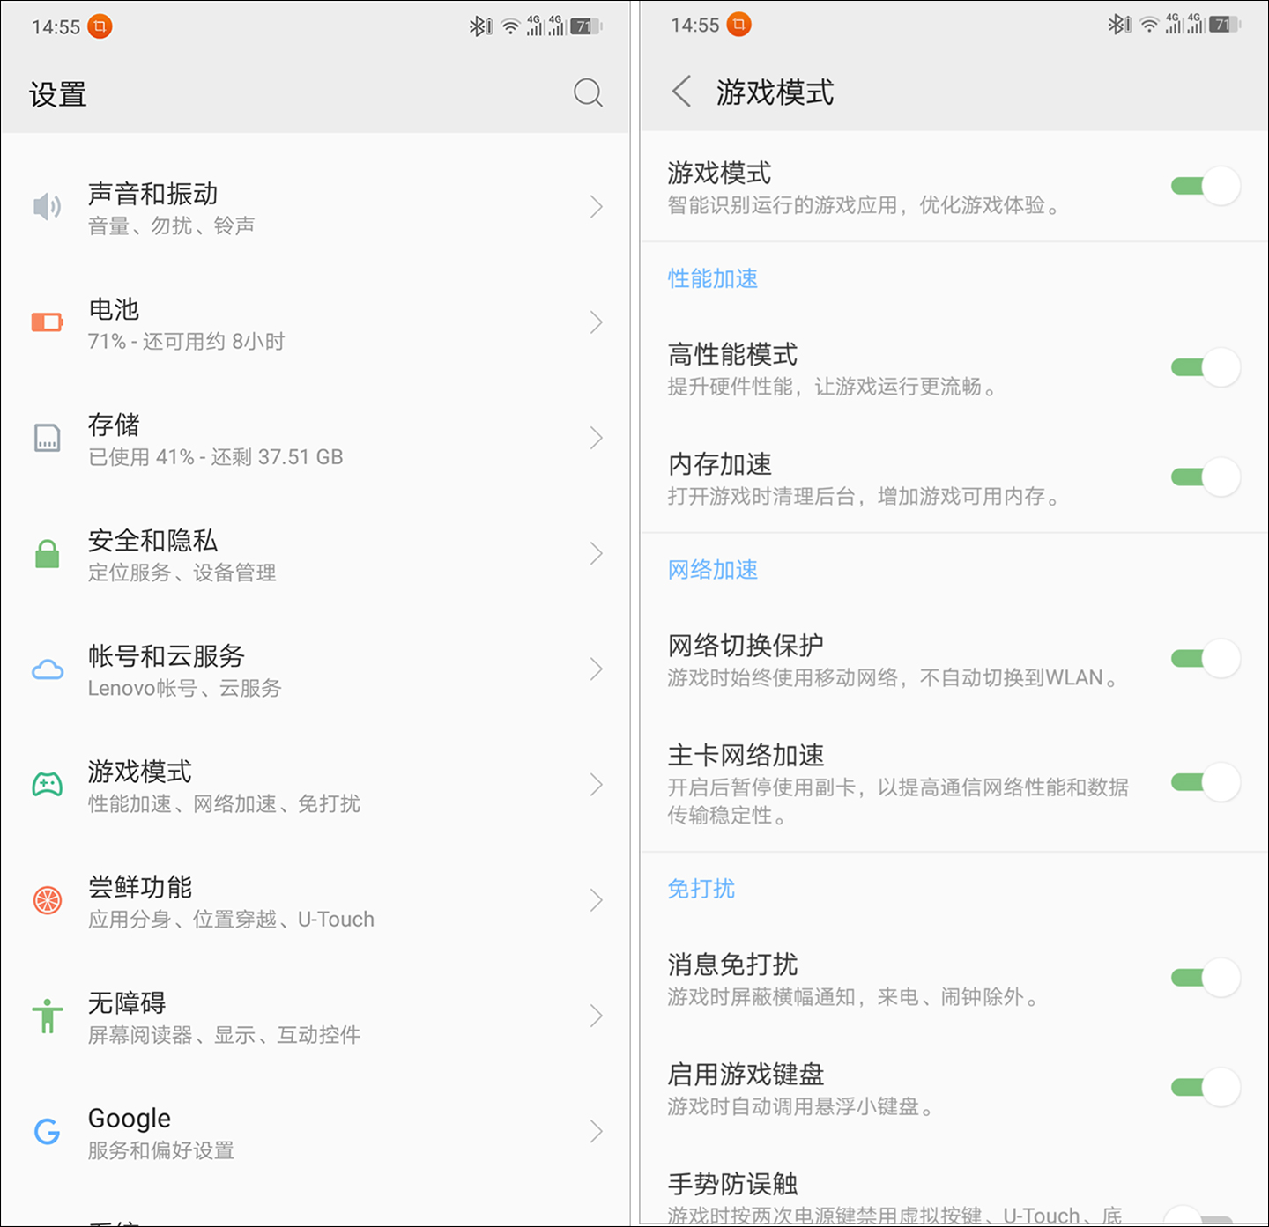
Task: Disable 启用游戏键盘 switch
Action: [1206, 1088]
